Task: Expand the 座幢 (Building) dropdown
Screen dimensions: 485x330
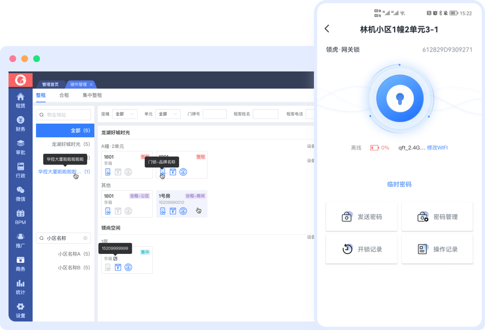Action: [125, 114]
